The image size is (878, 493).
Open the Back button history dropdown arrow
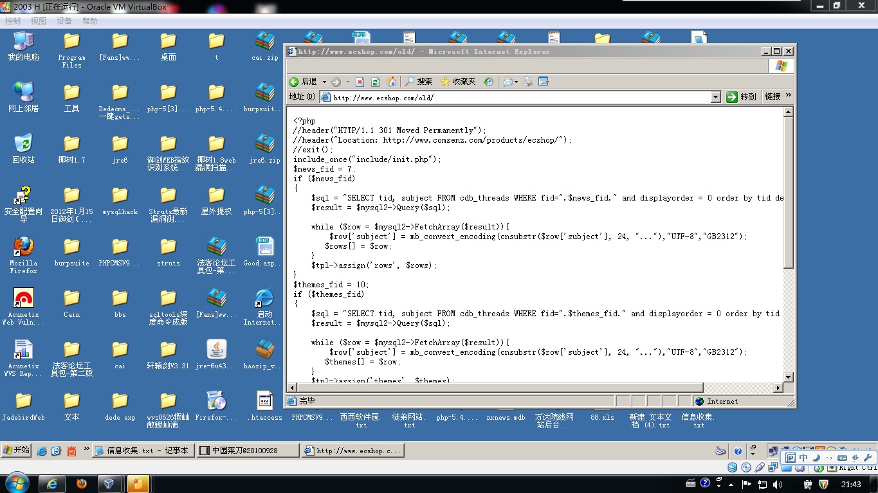(x=324, y=82)
